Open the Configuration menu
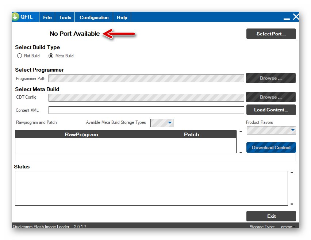Image resolution: width=311 pixels, height=240 pixels. click(94, 17)
